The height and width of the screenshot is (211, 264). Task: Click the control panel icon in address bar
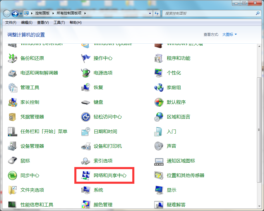tap(26, 13)
